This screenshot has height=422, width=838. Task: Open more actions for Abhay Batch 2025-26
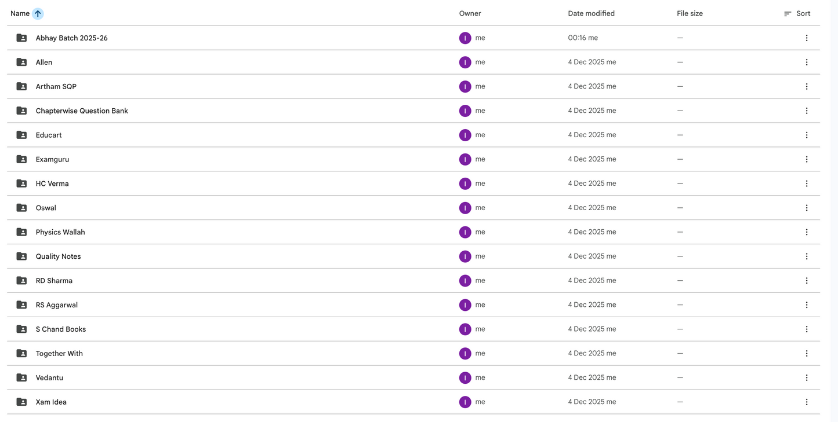tap(806, 38)
